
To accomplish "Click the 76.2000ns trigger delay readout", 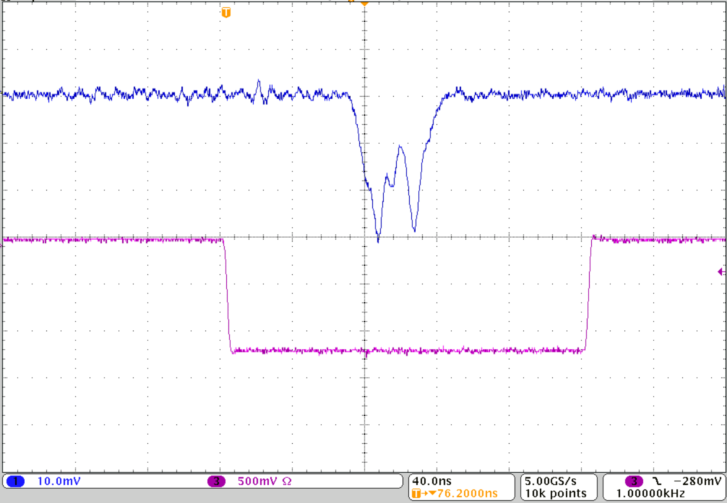I will pos(467,493).
